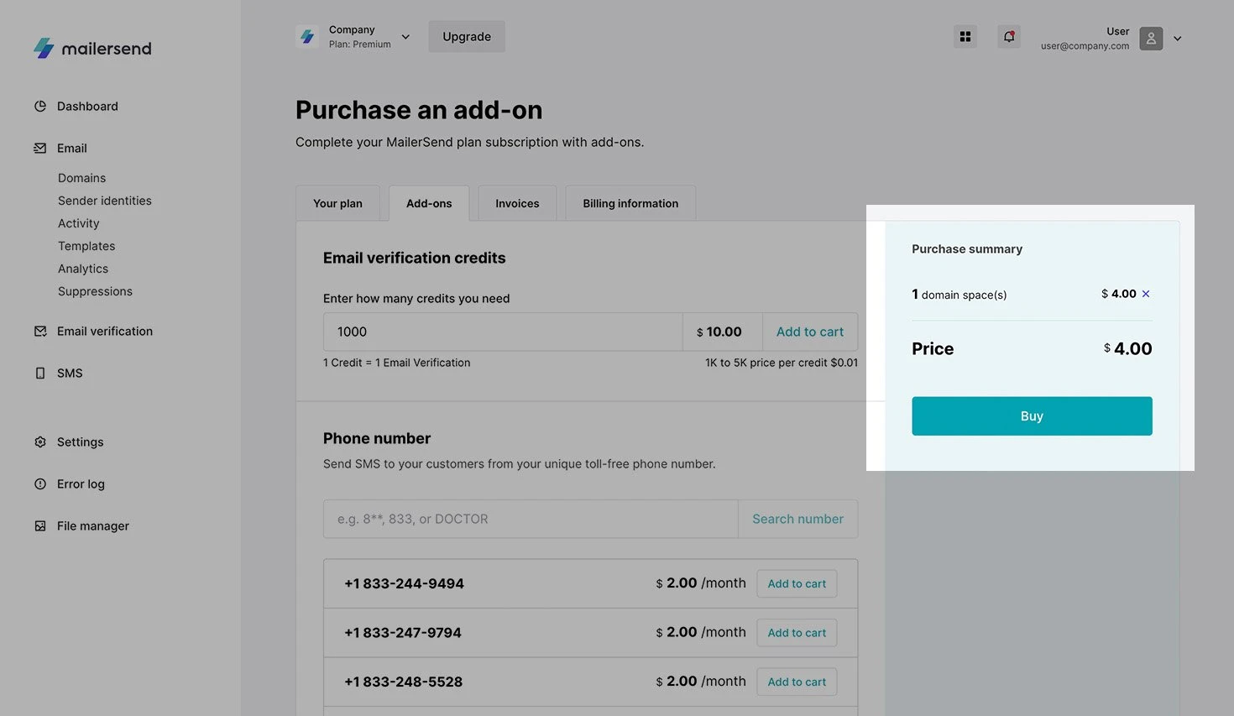Open the Error log icon

40,484
